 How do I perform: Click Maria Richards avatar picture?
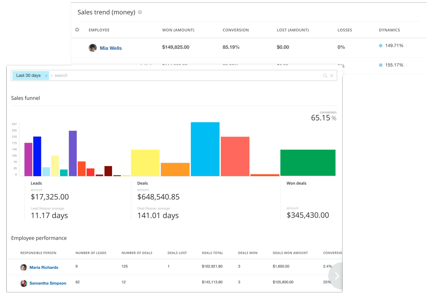24,267
